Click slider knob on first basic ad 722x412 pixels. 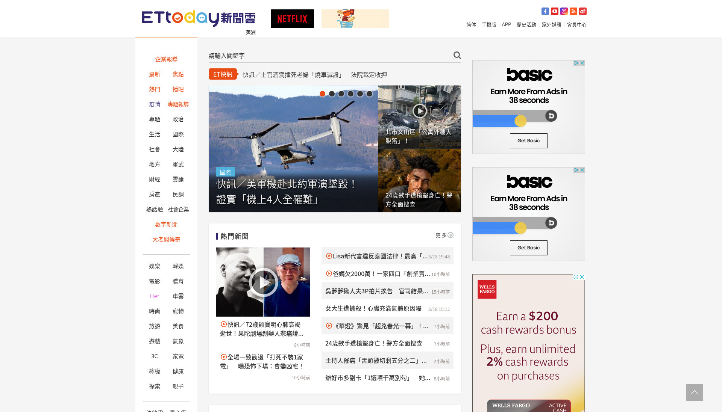click(x=520, y=121)
